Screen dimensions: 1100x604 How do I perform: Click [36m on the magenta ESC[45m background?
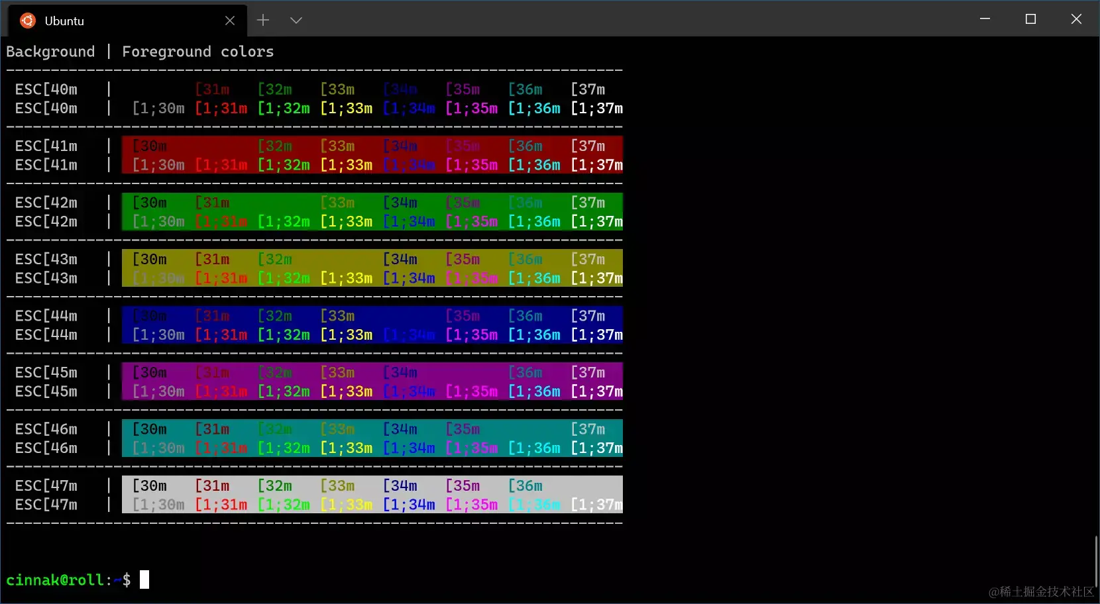point(525,372)
